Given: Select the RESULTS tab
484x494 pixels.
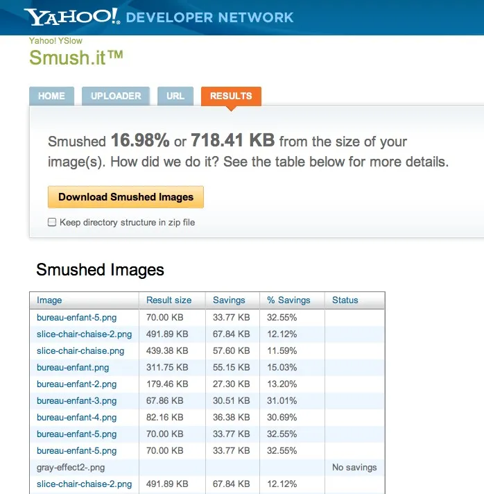Looking at the screenshot, I should [231, 96].
